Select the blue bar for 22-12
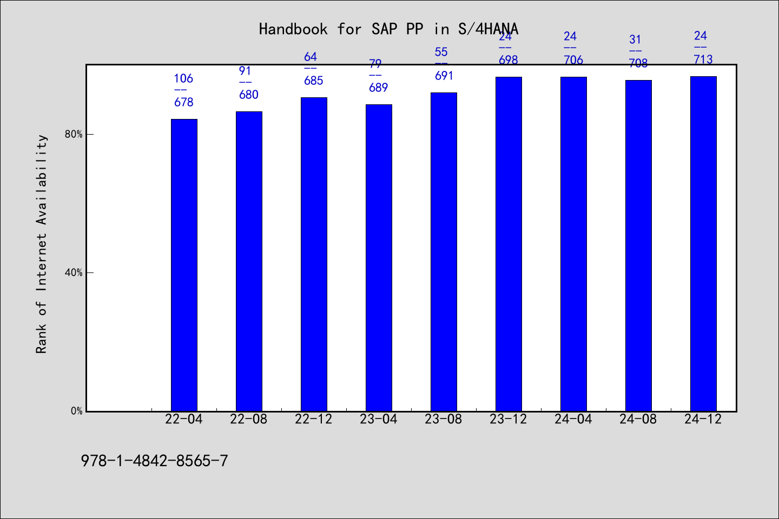This screenshot has height=519, width=779. (x=314, y=254)
